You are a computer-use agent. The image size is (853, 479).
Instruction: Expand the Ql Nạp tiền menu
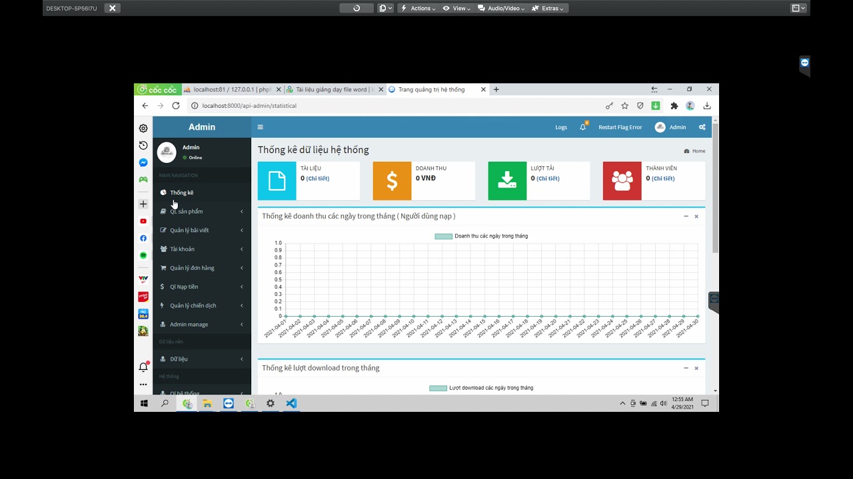point(202,287)
